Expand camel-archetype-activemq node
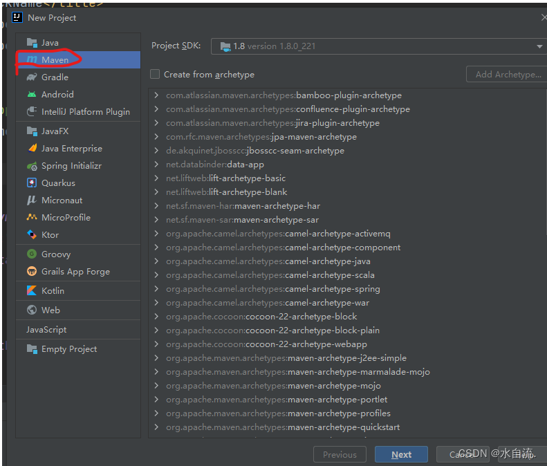The width and height of the screenshot is (547, 466). [156, 234]
